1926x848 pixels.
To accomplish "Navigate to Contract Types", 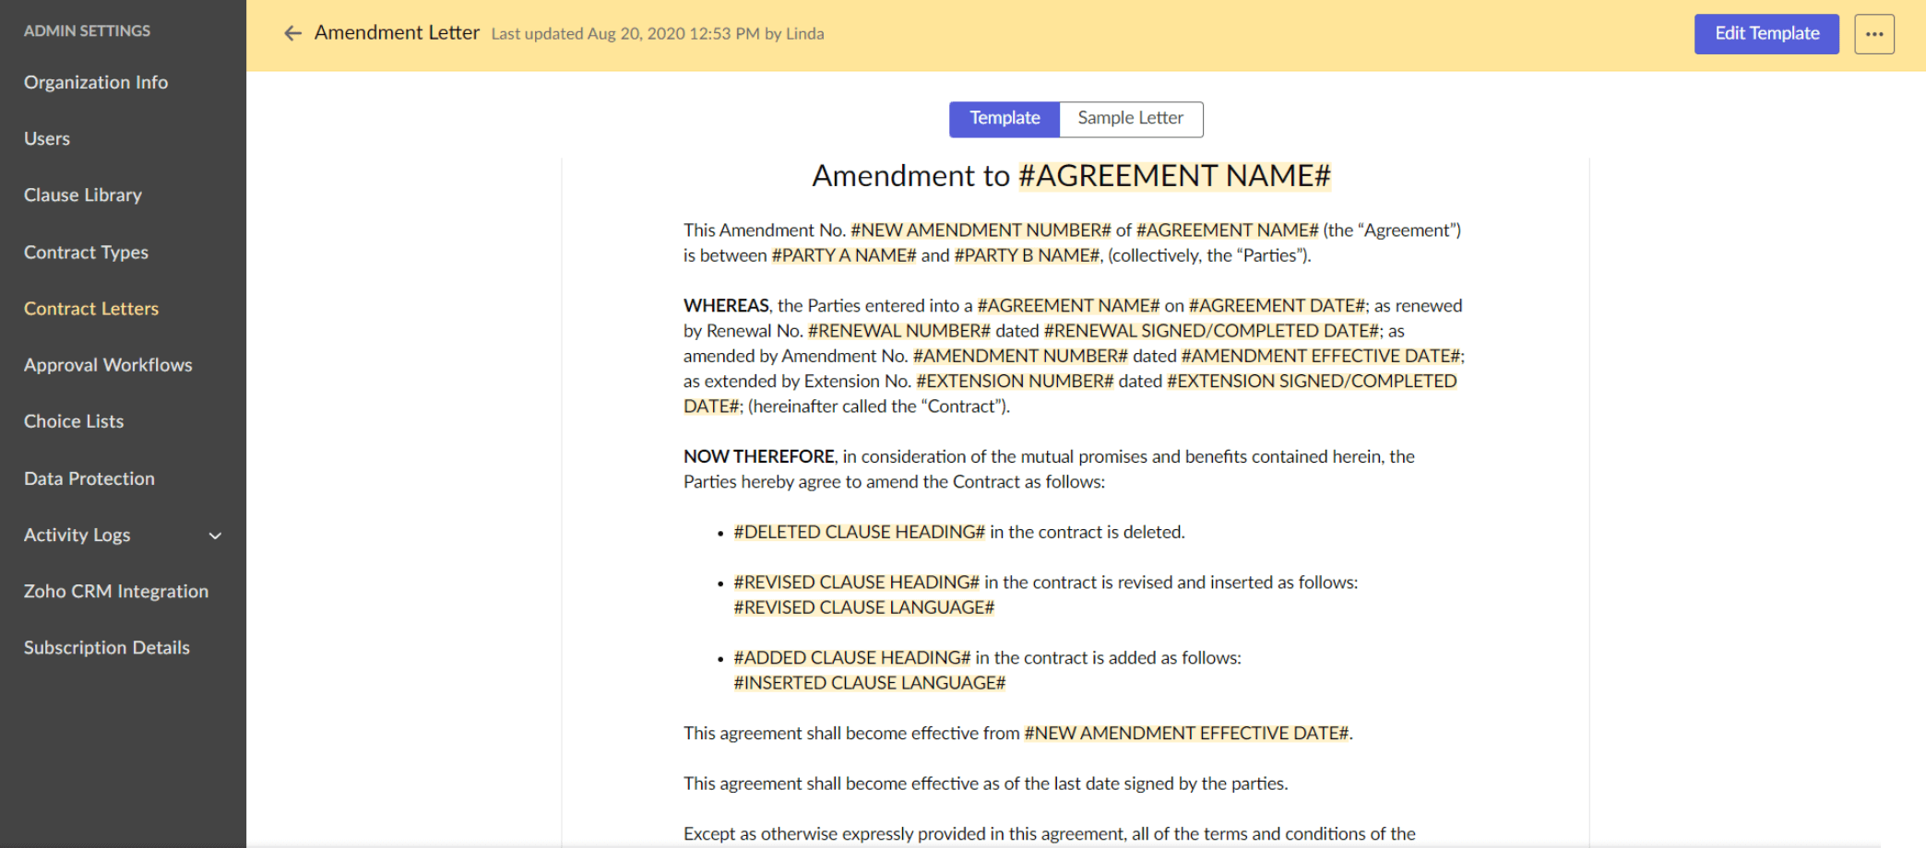I will (86, 252).
